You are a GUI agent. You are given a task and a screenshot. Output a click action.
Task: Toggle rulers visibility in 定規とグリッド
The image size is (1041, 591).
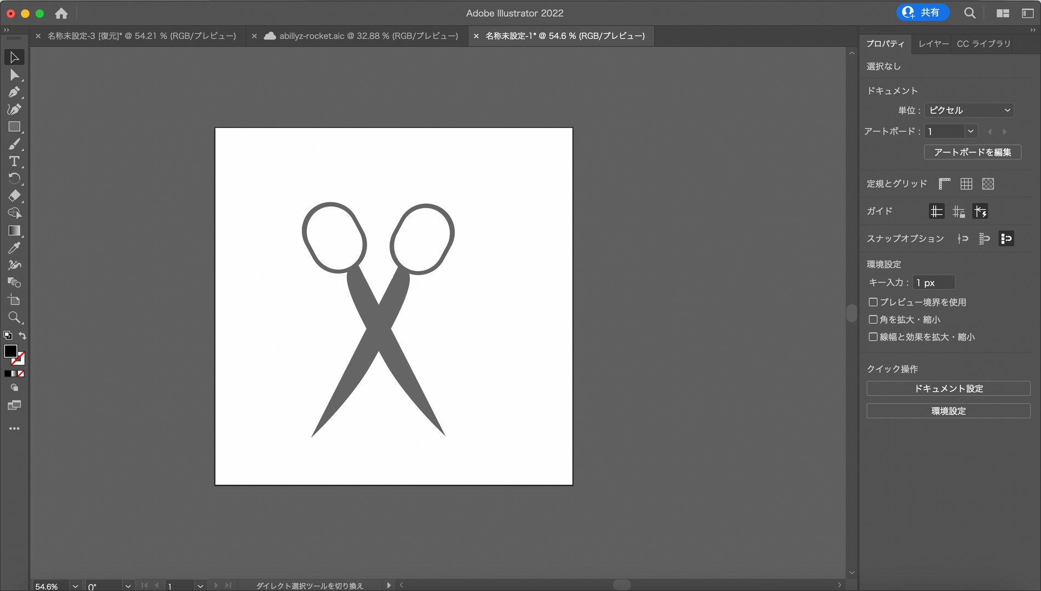coord(944,183)
